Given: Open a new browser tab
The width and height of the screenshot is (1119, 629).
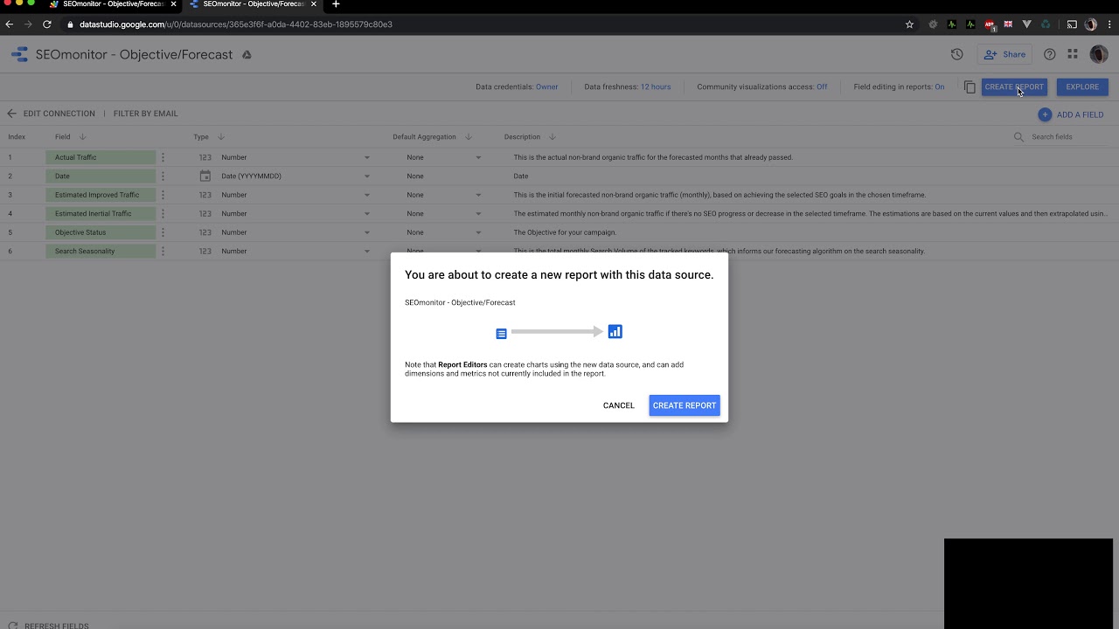Looking at the screenshot, I should [336, 4].
